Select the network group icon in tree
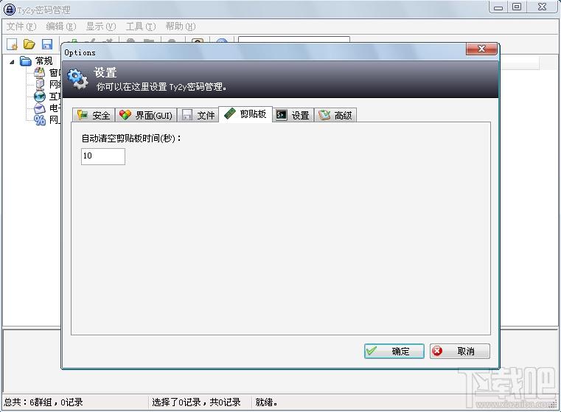Screen dimensions: 561x412 (x=40, y=85)
